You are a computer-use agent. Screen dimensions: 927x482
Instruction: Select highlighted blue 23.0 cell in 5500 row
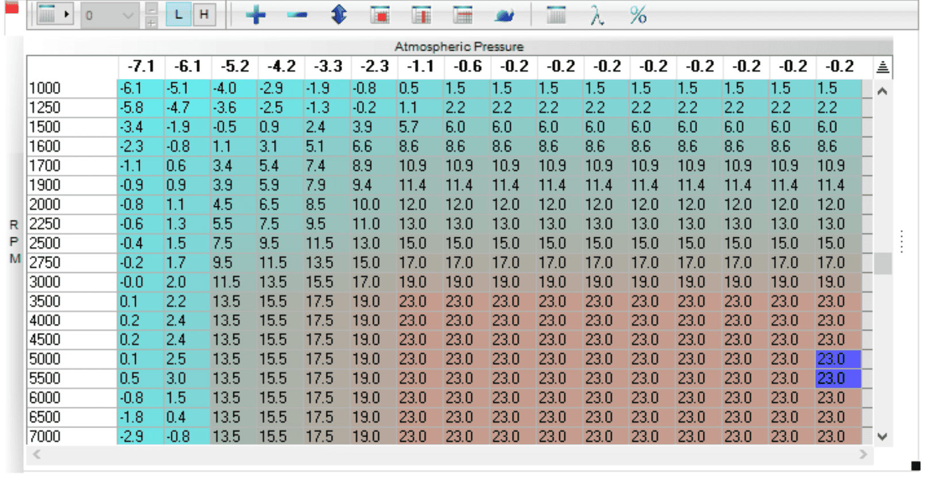tap(838, 379)
